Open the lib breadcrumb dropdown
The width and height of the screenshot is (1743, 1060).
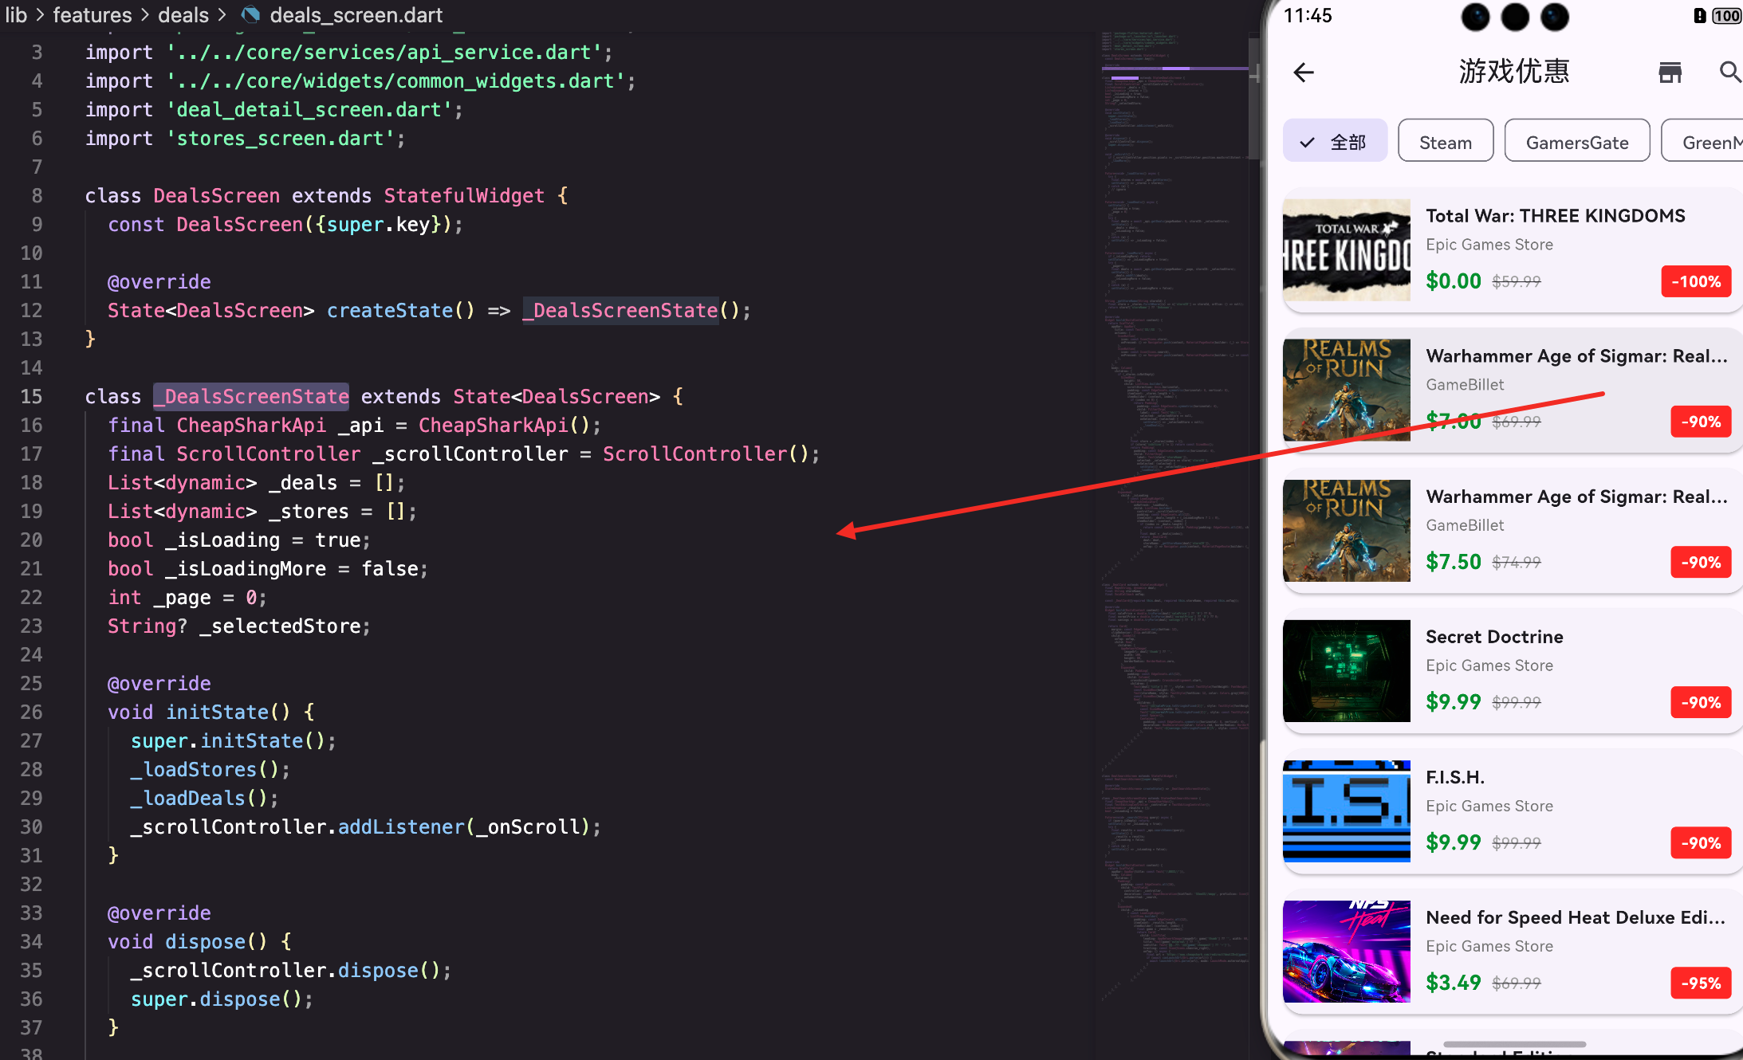coord(16,14)
